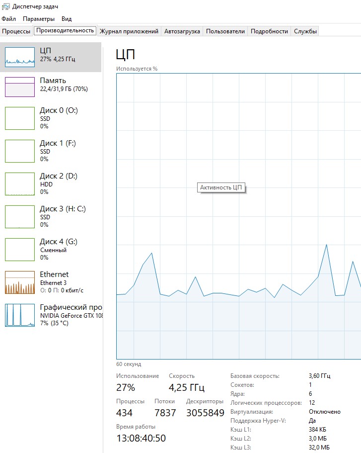Go to the Автозагрузка tab
This screenshot has width=361, height=453.
pos(182,31)
